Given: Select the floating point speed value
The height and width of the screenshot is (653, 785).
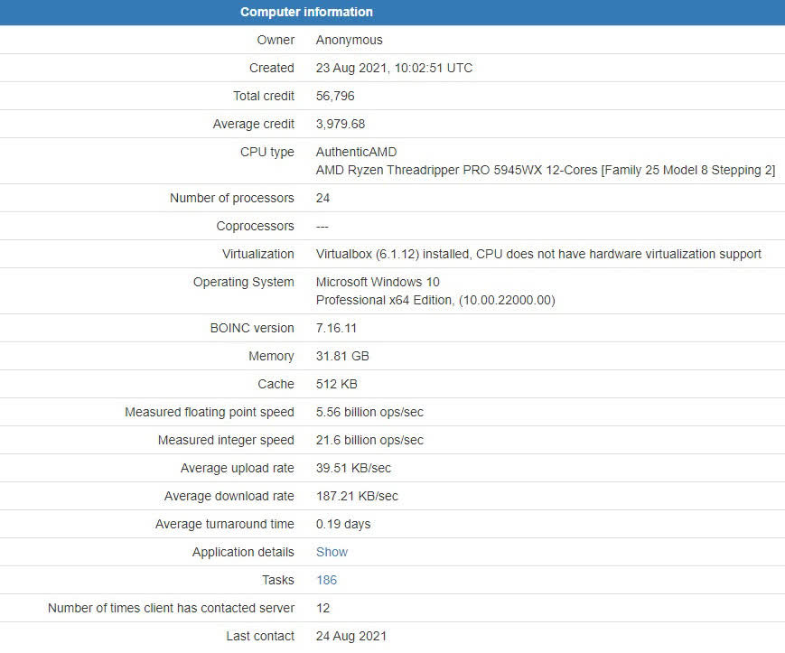Looking at the screenshot, I should [369, 413].
